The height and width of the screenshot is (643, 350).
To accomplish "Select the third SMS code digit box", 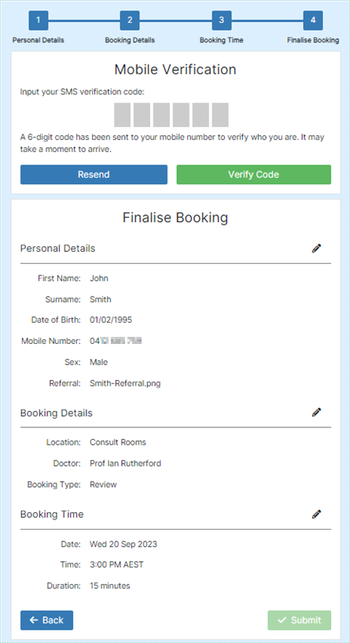I will tap(161, 115).
